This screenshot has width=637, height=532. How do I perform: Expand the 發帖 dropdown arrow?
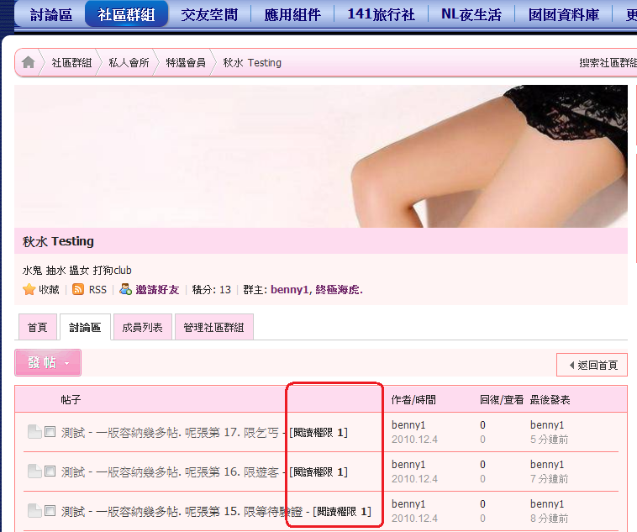click(67, 363)
